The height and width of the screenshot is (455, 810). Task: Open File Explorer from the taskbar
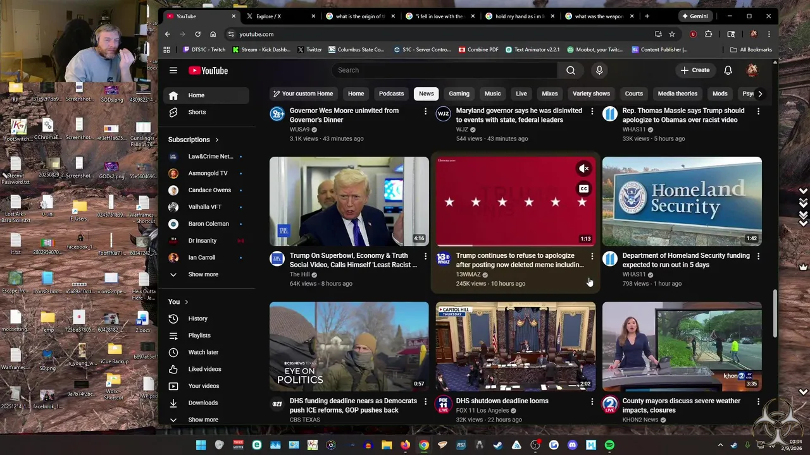tap(387, 445)
